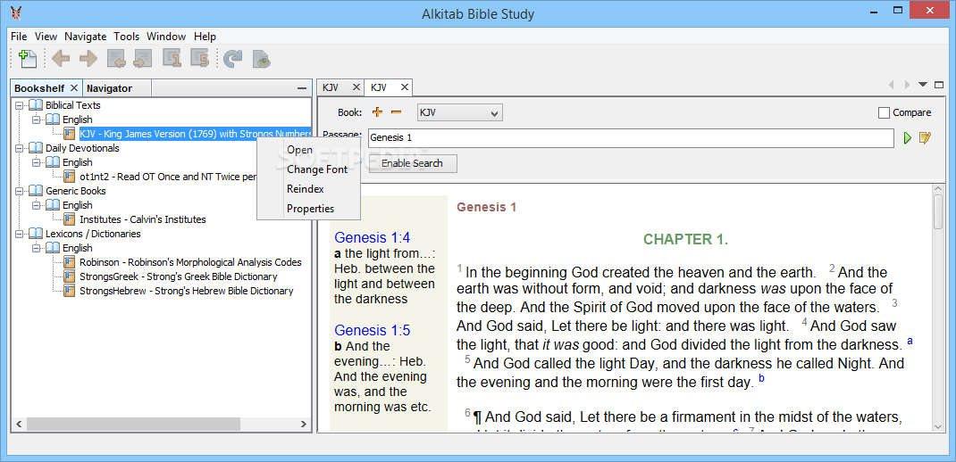
Task: Click the back arrow toolbar icon
Action: coord(61,59)
